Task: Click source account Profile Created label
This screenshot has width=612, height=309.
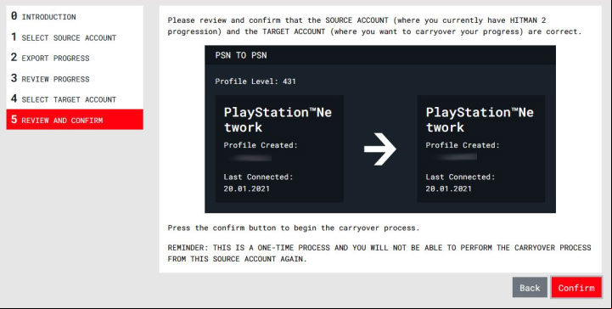Action: [261, 145]
